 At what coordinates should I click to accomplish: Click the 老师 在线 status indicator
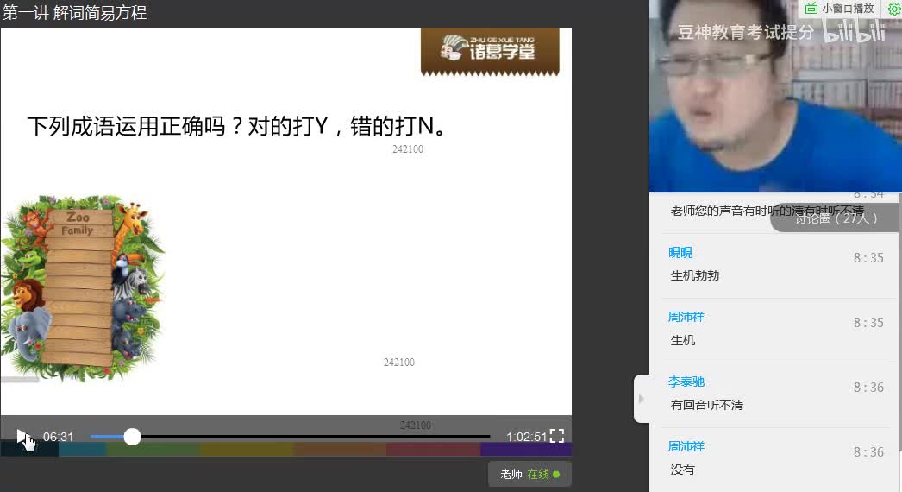(529, 474)
